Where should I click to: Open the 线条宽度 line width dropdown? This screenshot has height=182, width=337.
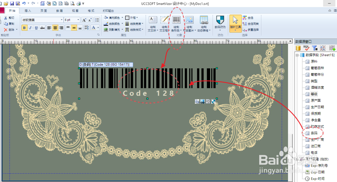point(134,24)
